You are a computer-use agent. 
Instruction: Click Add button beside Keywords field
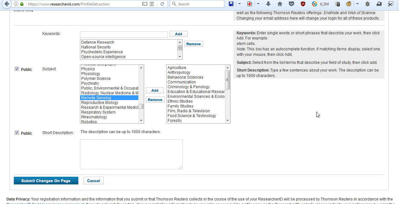click(x=178, y=34)
